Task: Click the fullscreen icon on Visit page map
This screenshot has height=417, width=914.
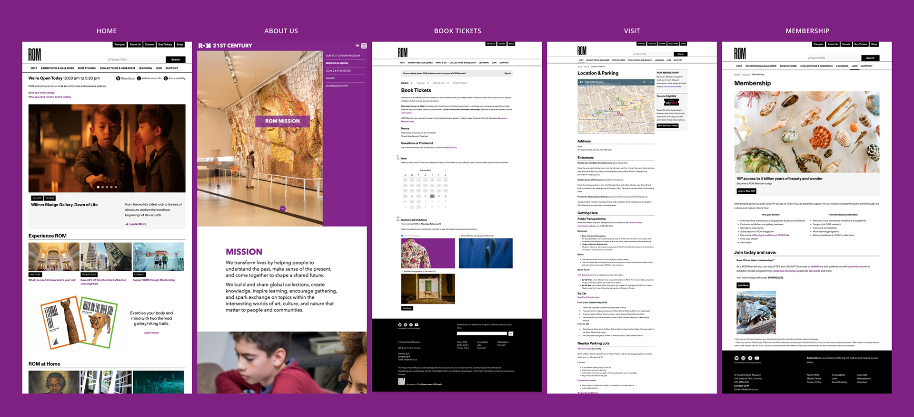Action: click(x=651, y=82)
